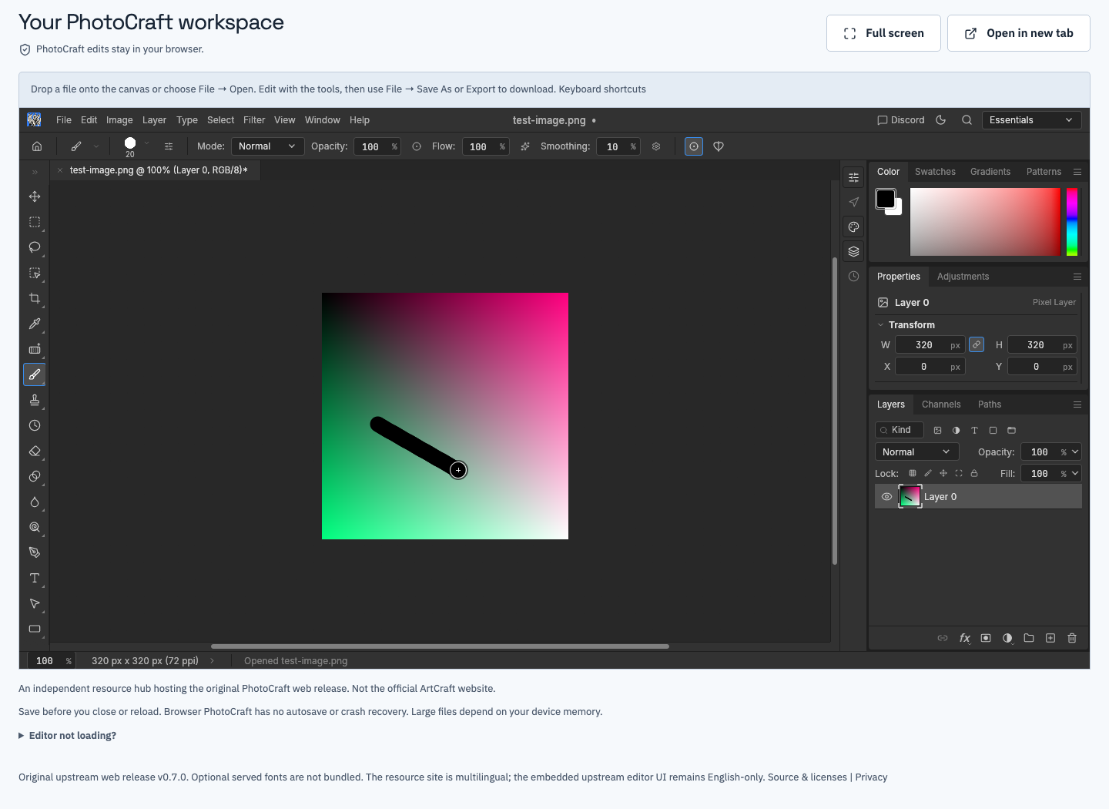This screenshot has width=1109, height=809.
Task: Click the History Brush tool
Action: pyautogui.click(x=35, y=425)
